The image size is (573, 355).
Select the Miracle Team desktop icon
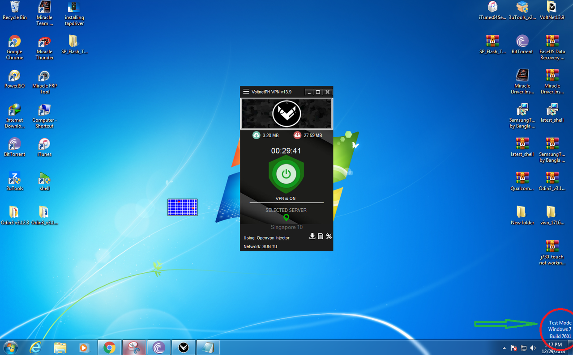coord(45,13)
